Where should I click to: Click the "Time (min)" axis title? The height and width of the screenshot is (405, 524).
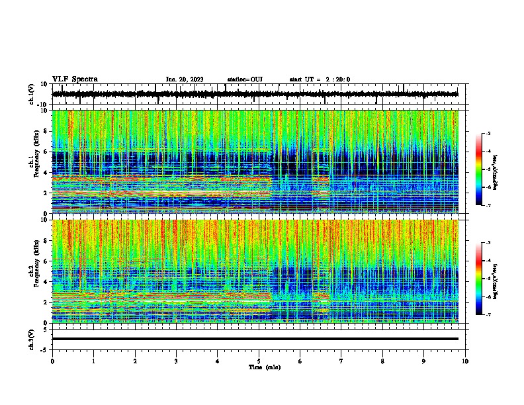point(265,367)
